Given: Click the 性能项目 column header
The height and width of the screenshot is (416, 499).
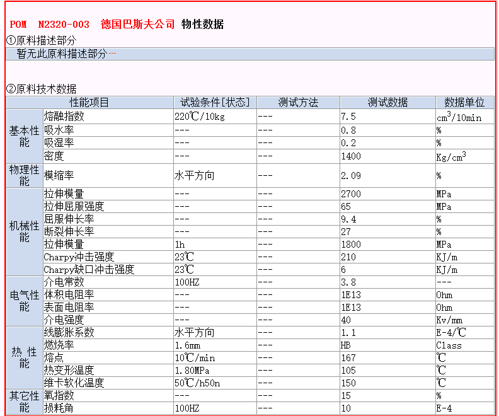Looking at the screenshot, I should point(89,103).
